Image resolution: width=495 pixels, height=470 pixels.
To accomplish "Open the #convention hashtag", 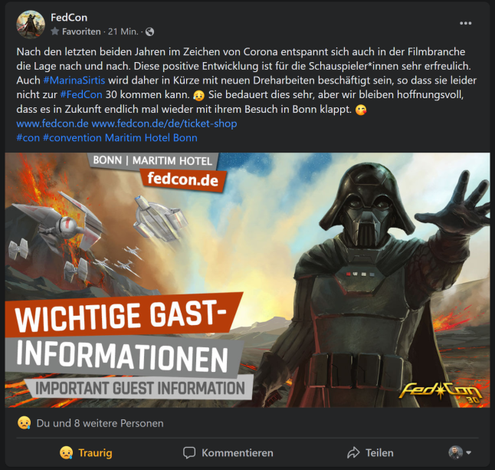I will point(72,138).
